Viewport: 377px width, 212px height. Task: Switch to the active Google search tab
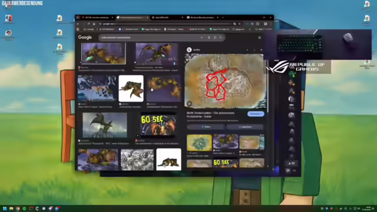point(132,18)
